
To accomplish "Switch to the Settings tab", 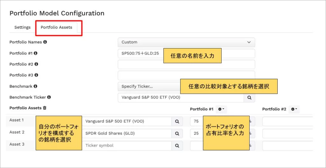I will click(22, 27).
